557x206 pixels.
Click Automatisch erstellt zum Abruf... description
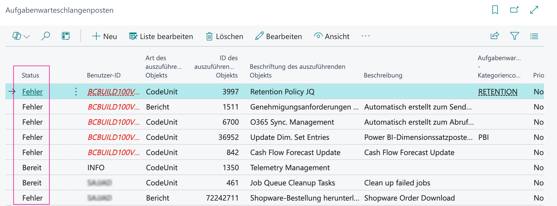pyautogui.click(x=419, y=122)
